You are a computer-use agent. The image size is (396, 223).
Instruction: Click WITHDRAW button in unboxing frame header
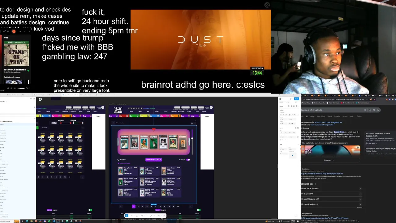pos(194,108)
